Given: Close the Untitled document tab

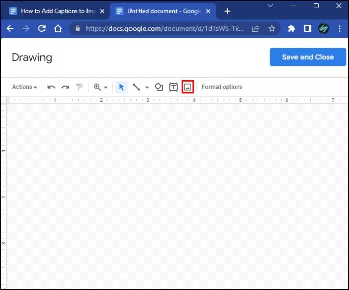Looking at the screenshot, I should 208,11.
